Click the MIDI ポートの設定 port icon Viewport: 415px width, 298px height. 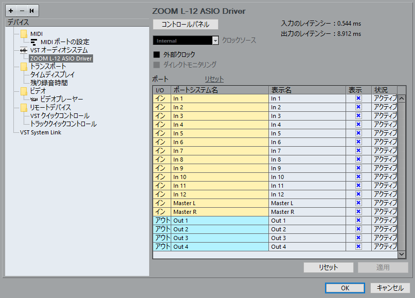tap(34, 42)
